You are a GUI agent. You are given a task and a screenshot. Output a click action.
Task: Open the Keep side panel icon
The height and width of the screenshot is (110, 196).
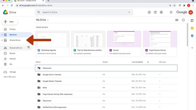192,28
